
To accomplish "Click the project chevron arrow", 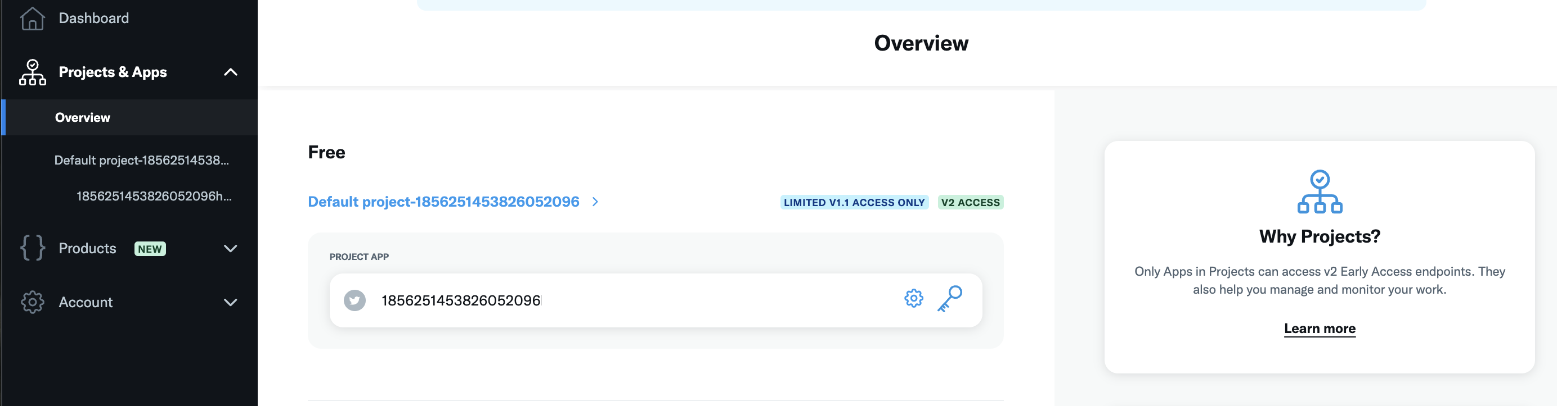I will tap(595, 202).
